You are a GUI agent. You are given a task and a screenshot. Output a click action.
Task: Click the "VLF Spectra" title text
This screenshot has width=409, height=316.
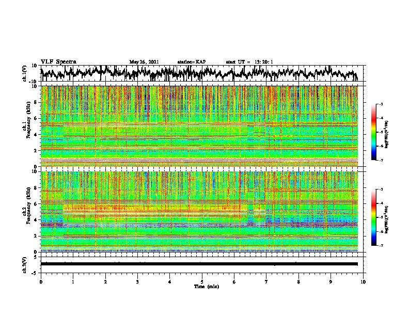58,62
